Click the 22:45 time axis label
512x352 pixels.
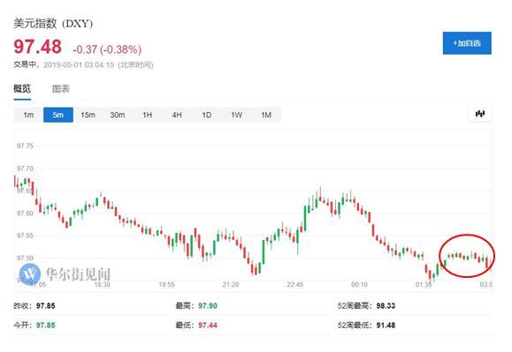(294, 285)
